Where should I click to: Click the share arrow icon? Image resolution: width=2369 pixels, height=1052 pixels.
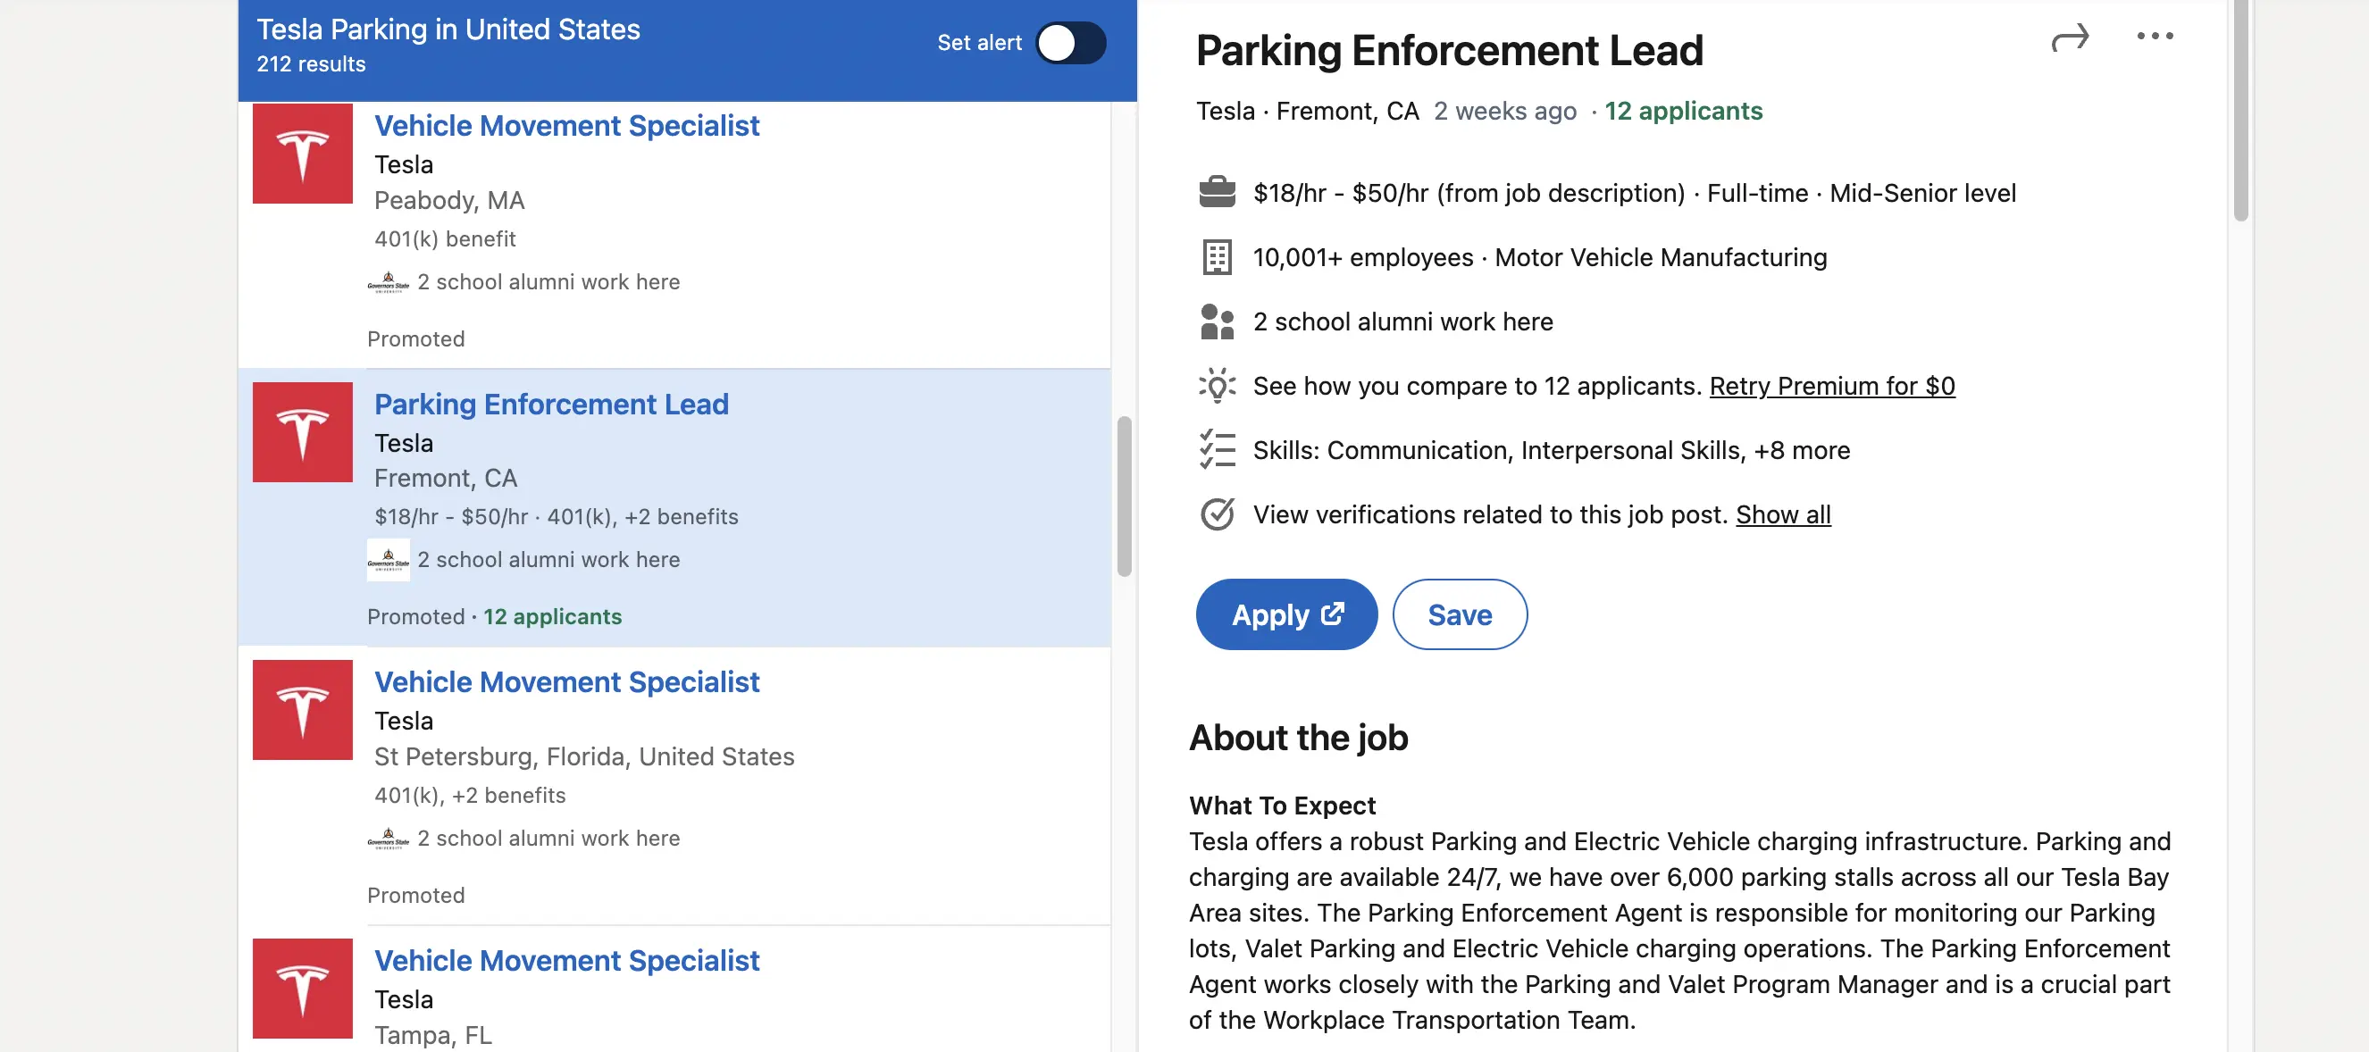coord(2069,38)
